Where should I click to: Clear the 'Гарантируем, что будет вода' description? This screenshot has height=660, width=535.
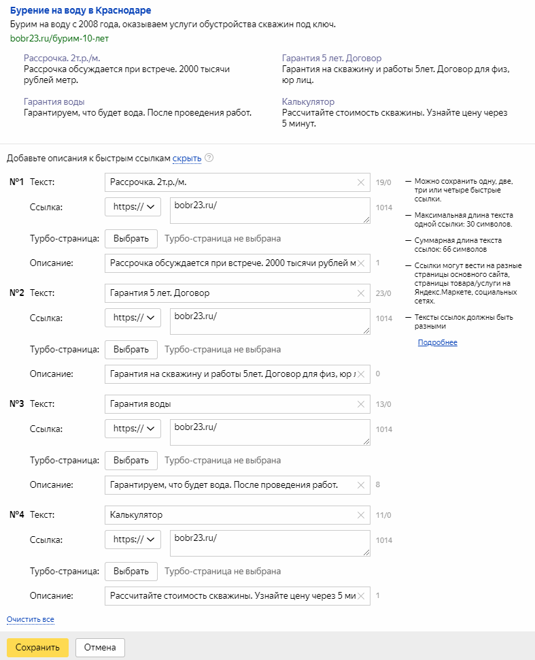(361, 485)
